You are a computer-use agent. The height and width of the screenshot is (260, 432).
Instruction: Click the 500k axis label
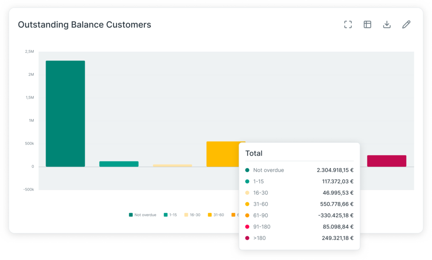[x=30, y=143]
